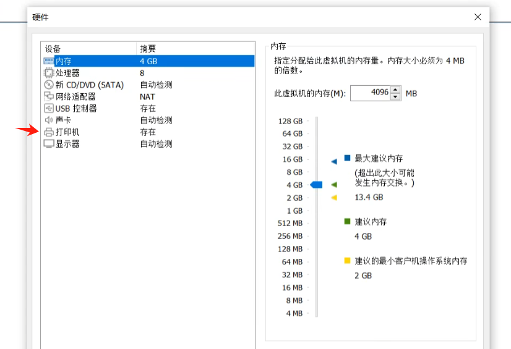Click the yellow minimum memory marker

(x=334, y=198)
